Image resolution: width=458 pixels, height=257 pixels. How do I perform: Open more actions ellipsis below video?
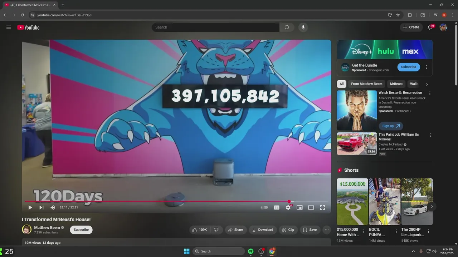click(327, 230)
